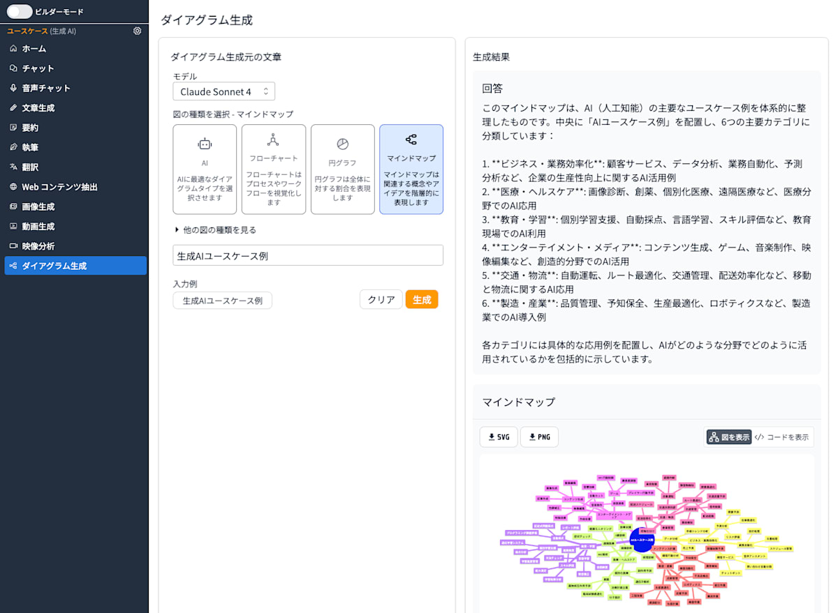Navigate to 翻訳 in the sidebar
Viewport: 838px width, 613px height.
click(x=75, y=167)
